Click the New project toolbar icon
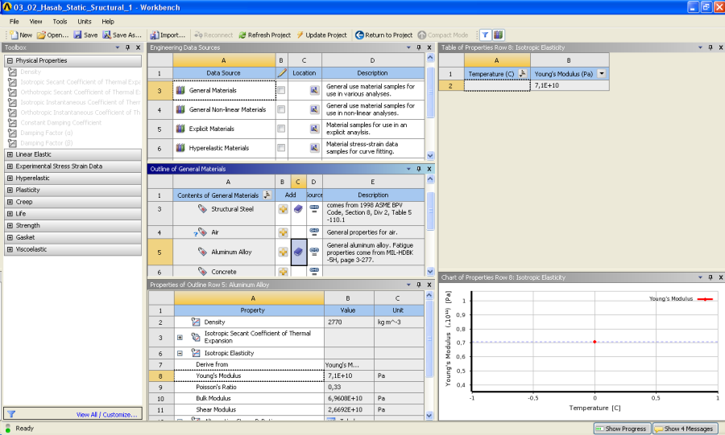The image size is (725, 435). [x=14, y=35]
